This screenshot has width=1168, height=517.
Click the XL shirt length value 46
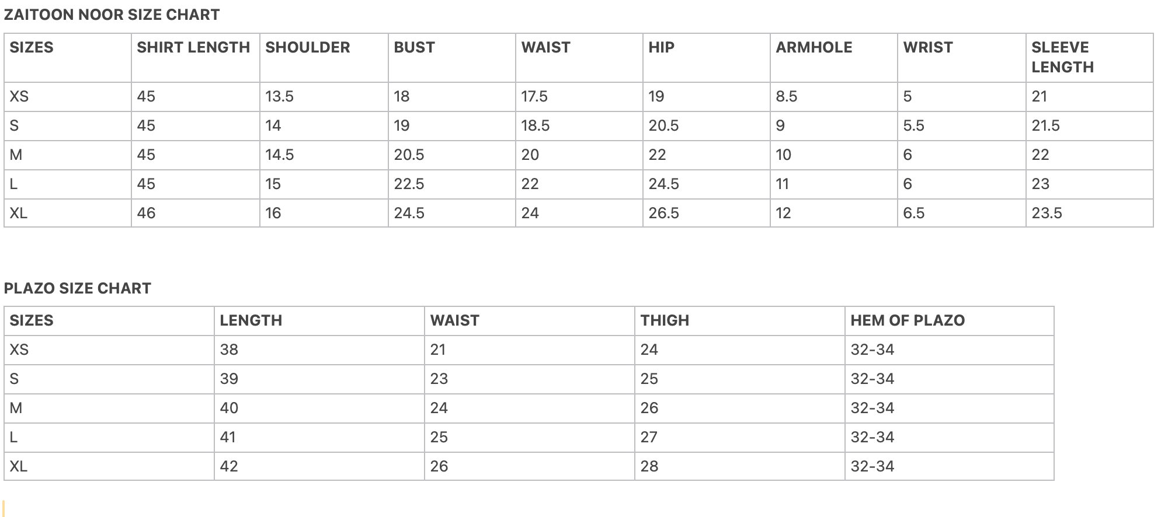pos(146,213)
